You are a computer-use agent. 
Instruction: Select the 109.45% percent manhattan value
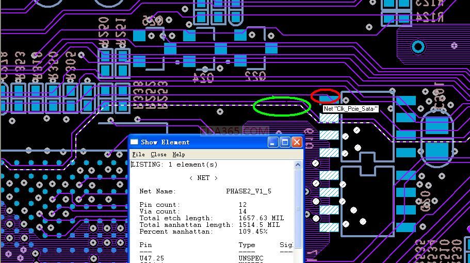(253, 232)
